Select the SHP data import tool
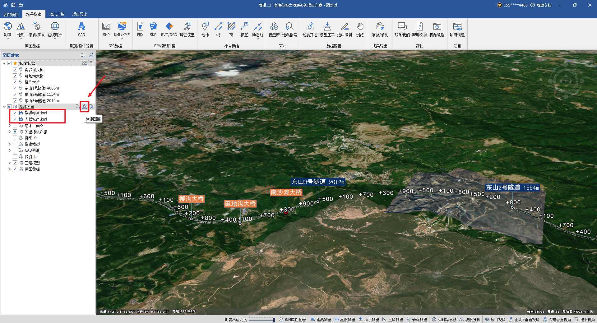 (x=106, y=27)
